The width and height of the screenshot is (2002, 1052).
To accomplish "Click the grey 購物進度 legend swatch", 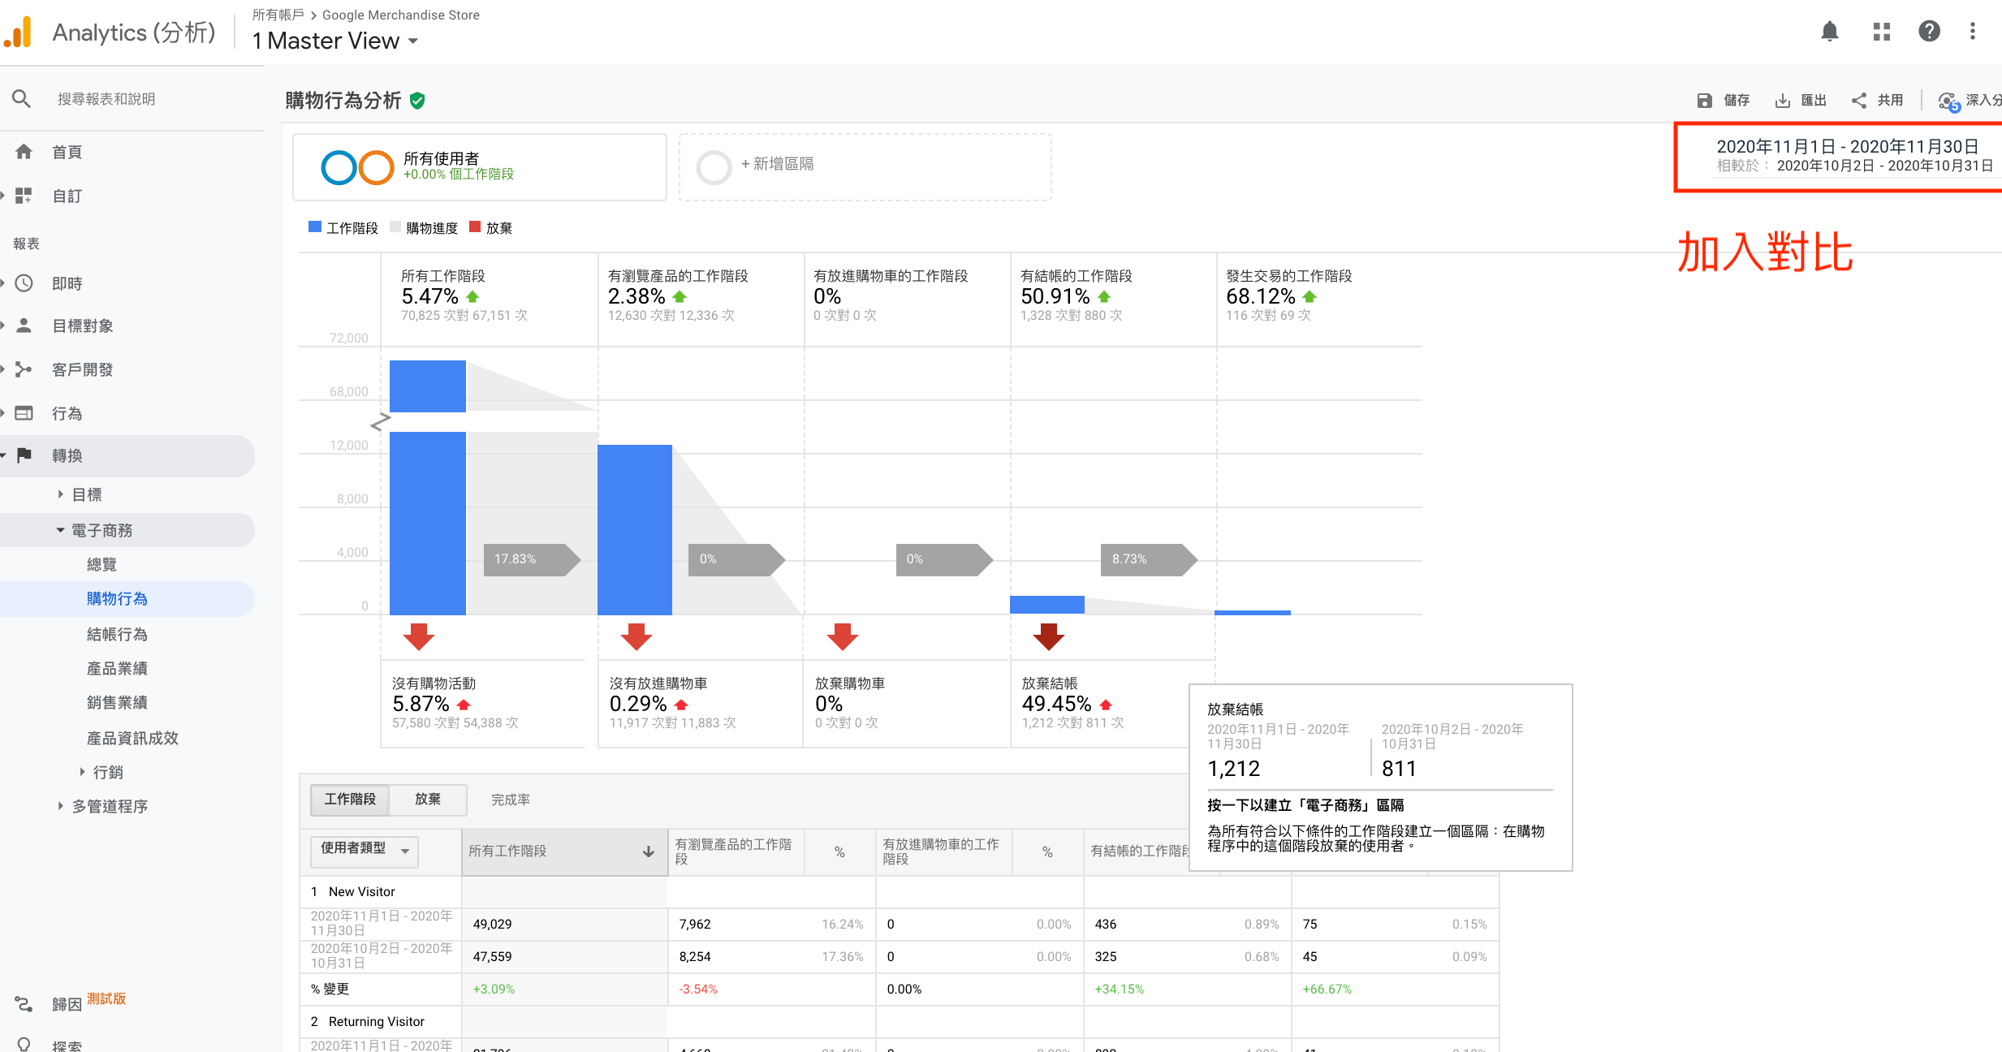I will click(x=395, y=227).
